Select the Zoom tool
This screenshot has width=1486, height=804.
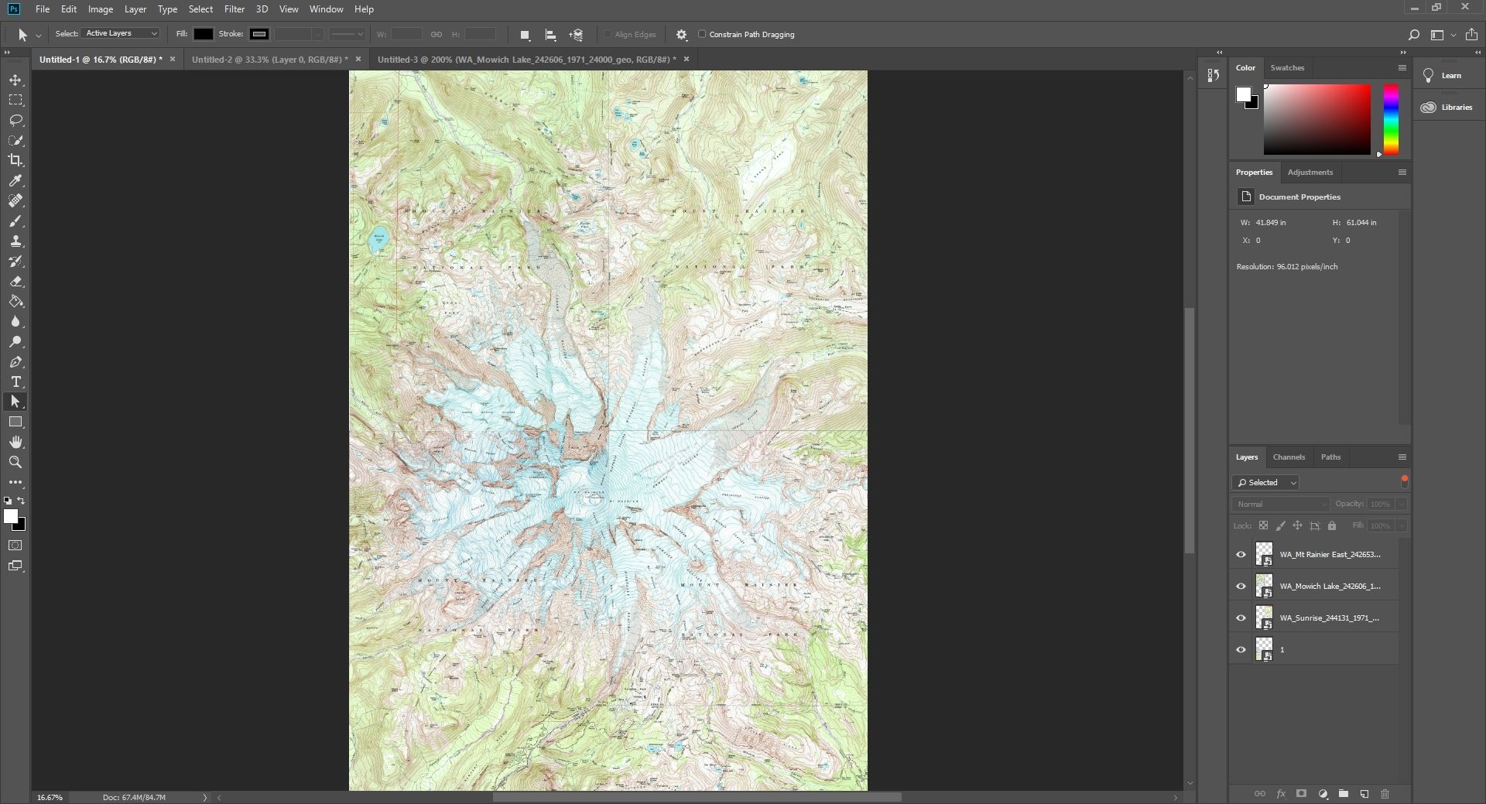pyautogui.click(x=15, y=462)
